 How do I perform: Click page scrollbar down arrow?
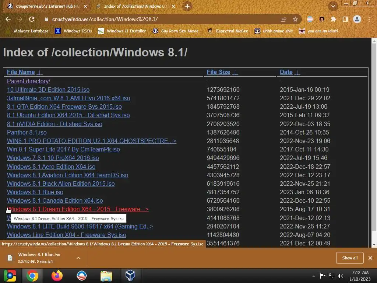click(x=374, y=245)
